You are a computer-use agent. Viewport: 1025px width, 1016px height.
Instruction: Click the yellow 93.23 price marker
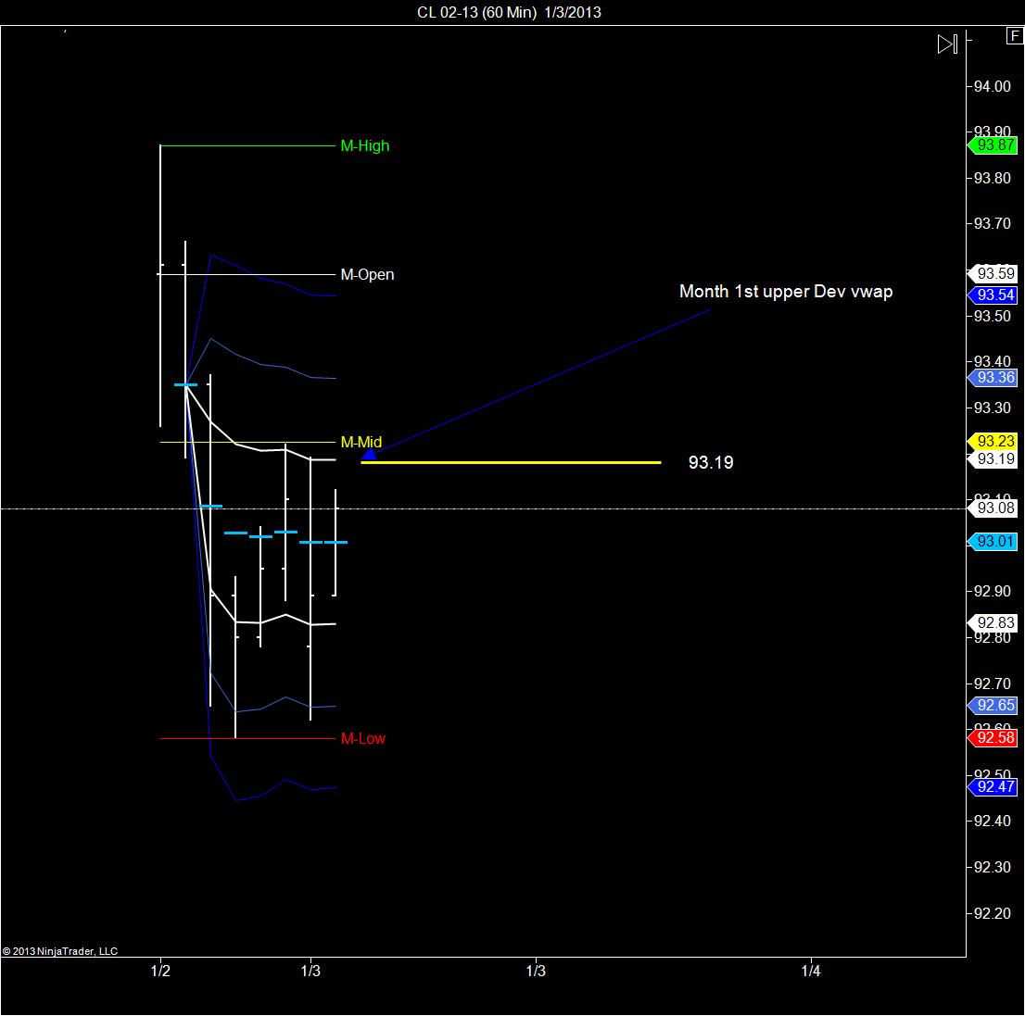[993, 441]
